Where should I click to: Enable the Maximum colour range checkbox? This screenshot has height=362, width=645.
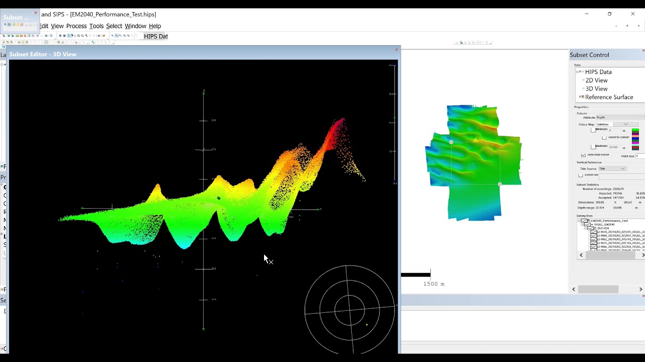point(593,147)
